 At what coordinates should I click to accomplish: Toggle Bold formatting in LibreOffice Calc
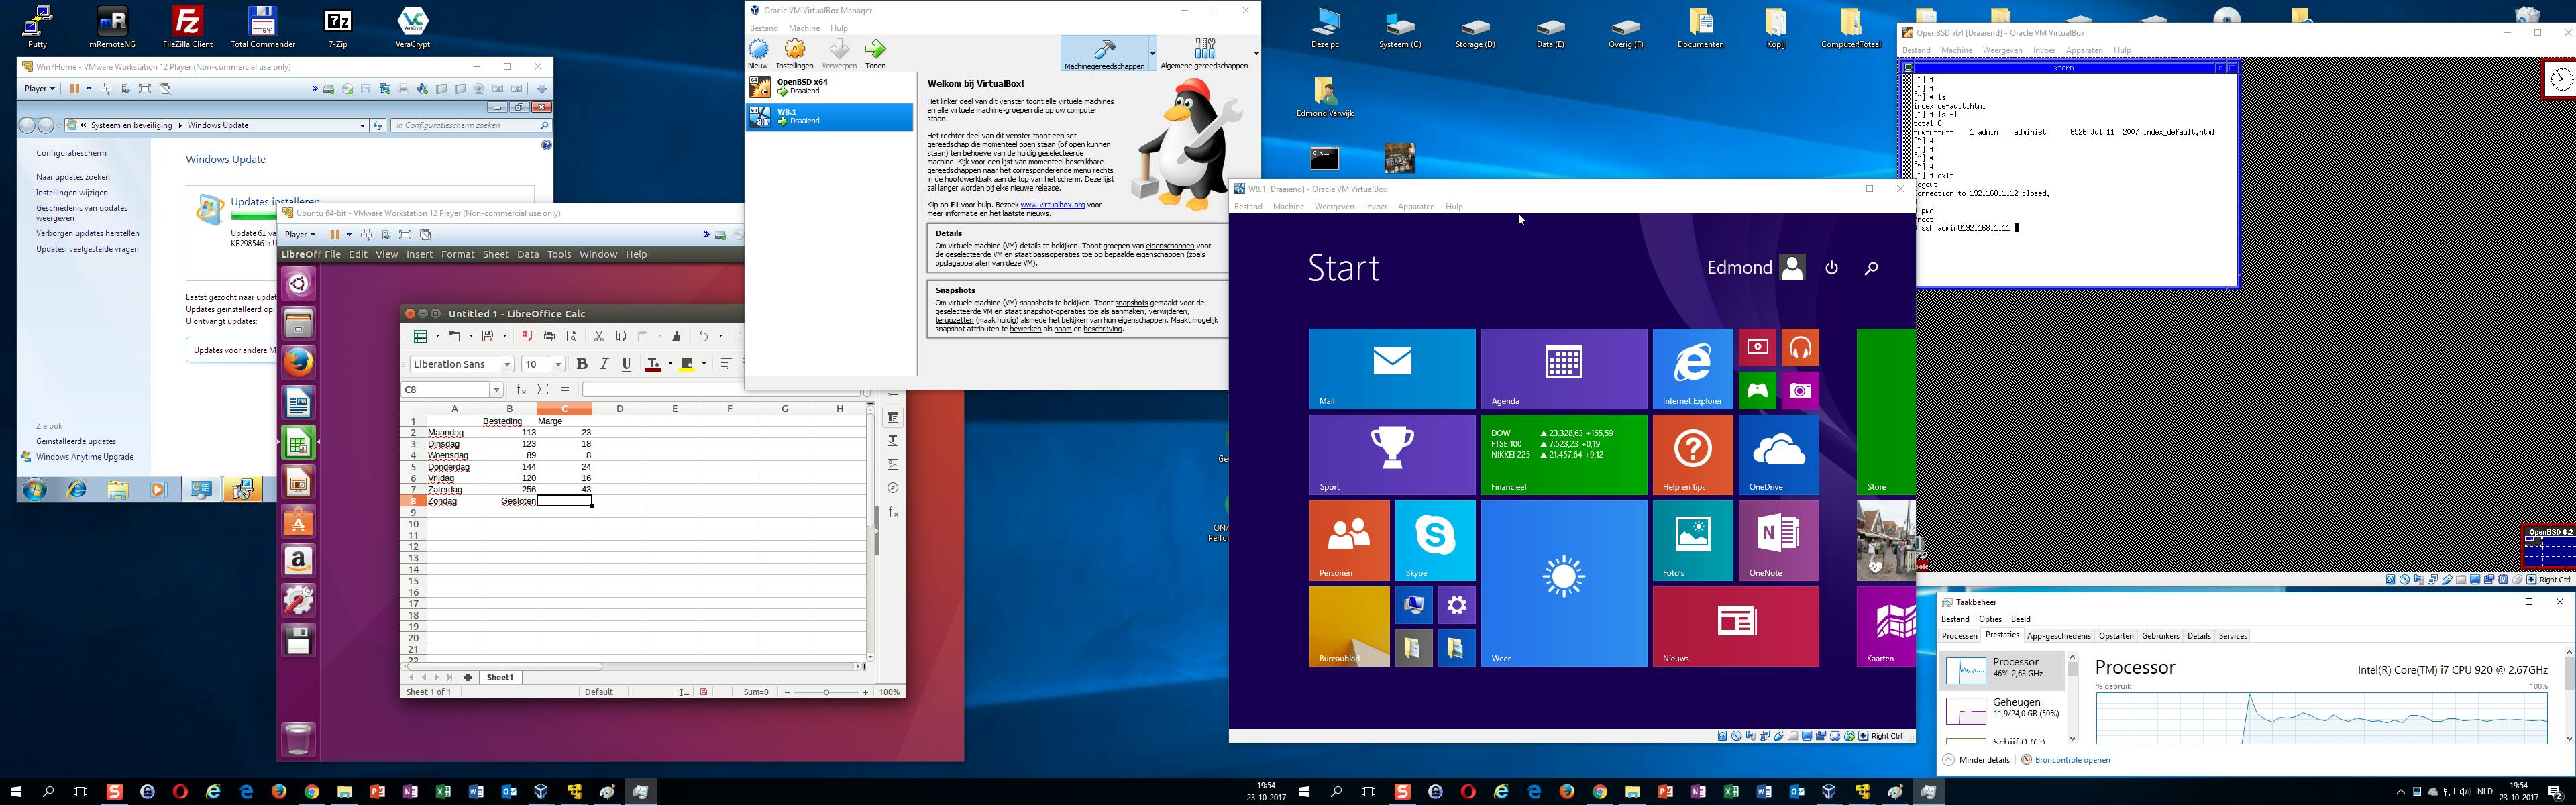(581, 364)
